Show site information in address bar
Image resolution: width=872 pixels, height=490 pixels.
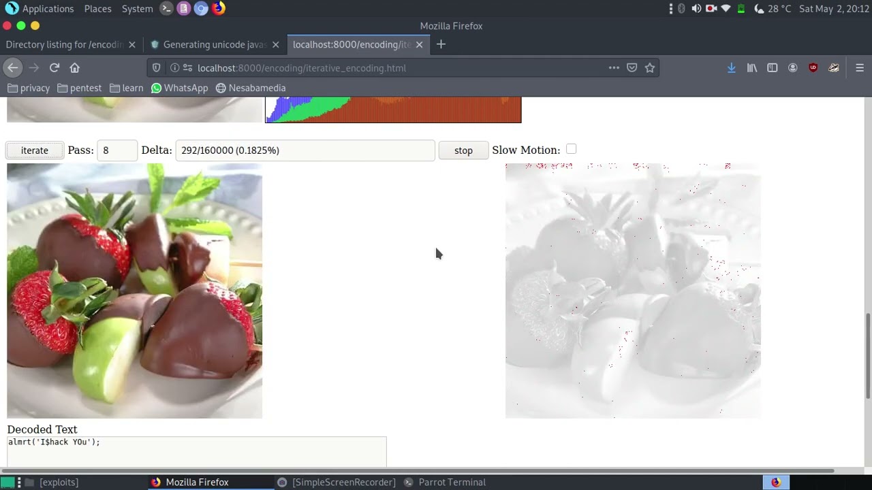(x=174, y=67)
